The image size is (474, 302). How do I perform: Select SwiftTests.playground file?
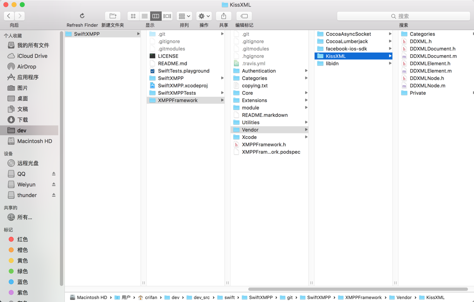click(x=186, y=71)
